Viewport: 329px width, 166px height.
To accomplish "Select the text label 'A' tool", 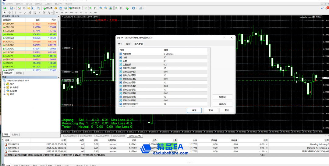I will (39, 13).
